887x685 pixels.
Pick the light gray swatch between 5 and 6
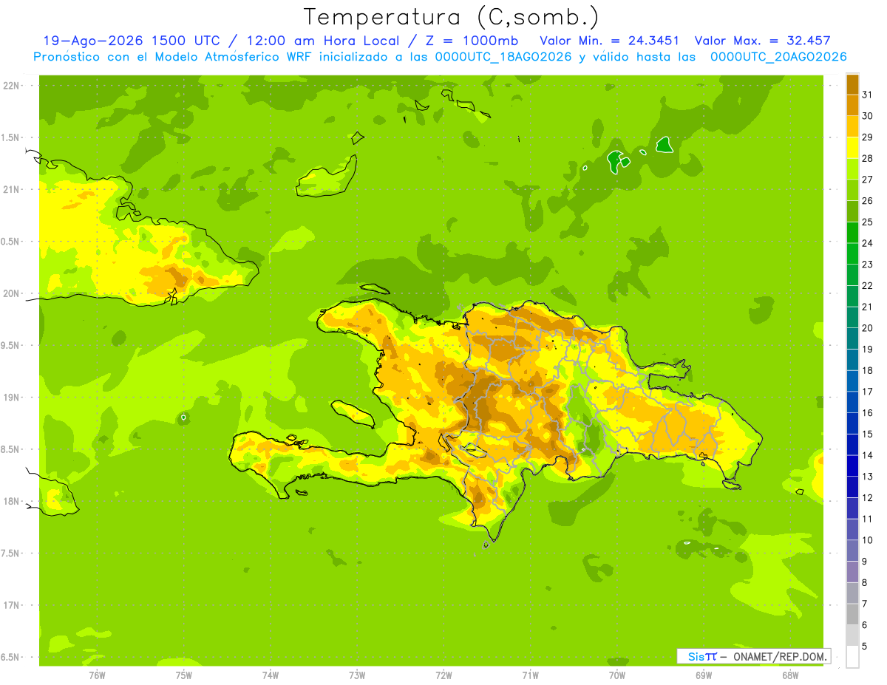coord(852,635)
